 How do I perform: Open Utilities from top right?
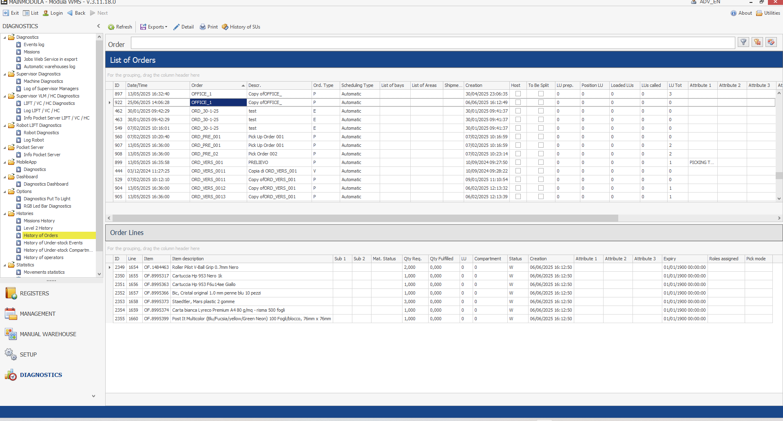(768, 13)
